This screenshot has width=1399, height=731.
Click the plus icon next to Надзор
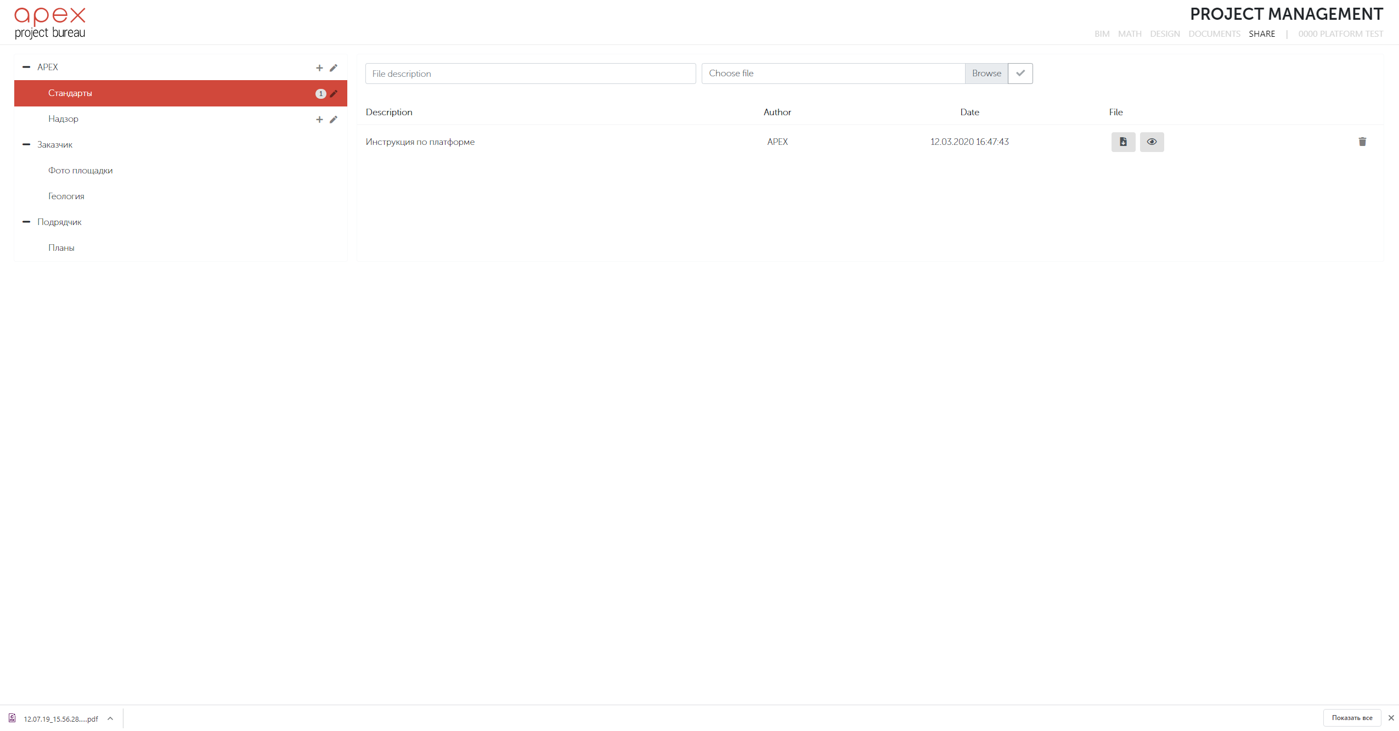coord(319,120)
